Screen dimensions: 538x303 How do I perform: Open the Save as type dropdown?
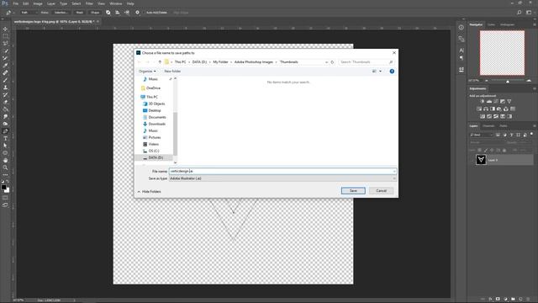(282, 178)
